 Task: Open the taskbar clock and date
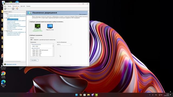pos(167,95)
